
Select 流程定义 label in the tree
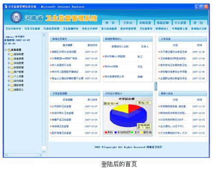click(x=19, y=90)
